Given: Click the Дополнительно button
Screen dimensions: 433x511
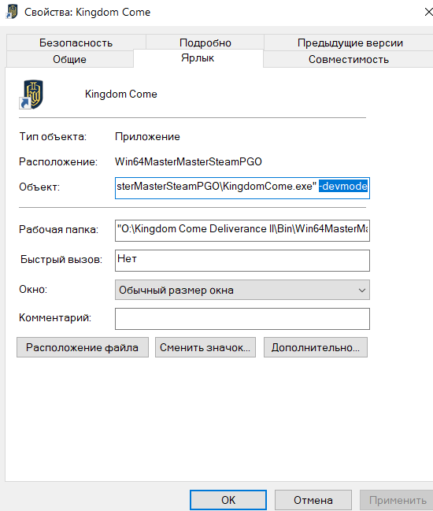Looking at the screenshot, I should click(x=316, y=347).
